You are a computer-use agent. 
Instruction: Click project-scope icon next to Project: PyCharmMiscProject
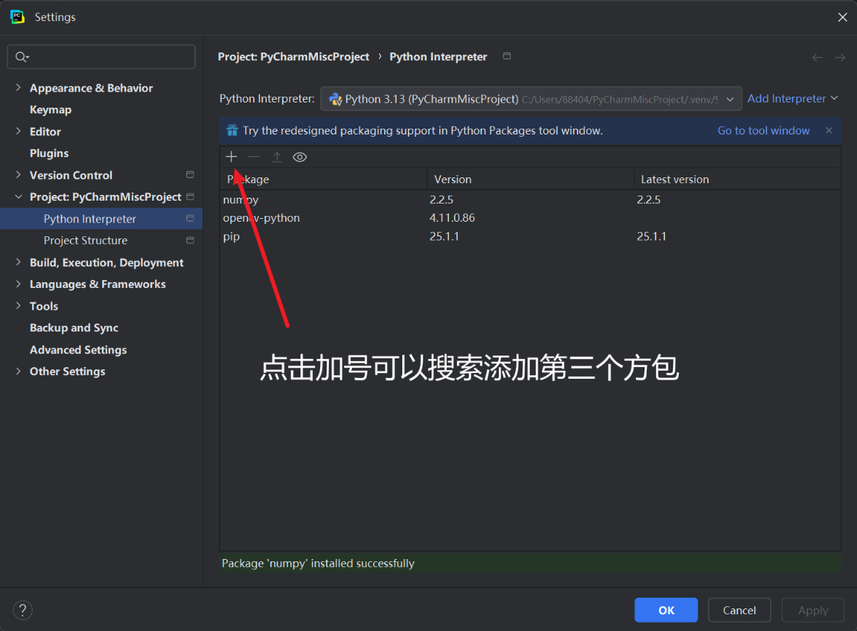190,197
